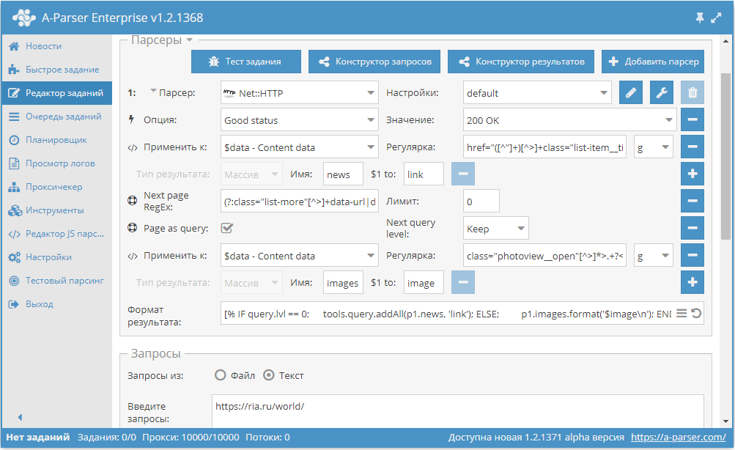Open the Парсер Net::HTTP dropdown
The height and width of the screenshot is (450, 735).
tap(300, 93)
